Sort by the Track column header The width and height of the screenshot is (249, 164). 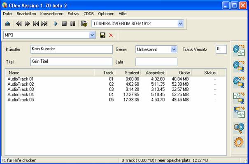tap(105, 73)
